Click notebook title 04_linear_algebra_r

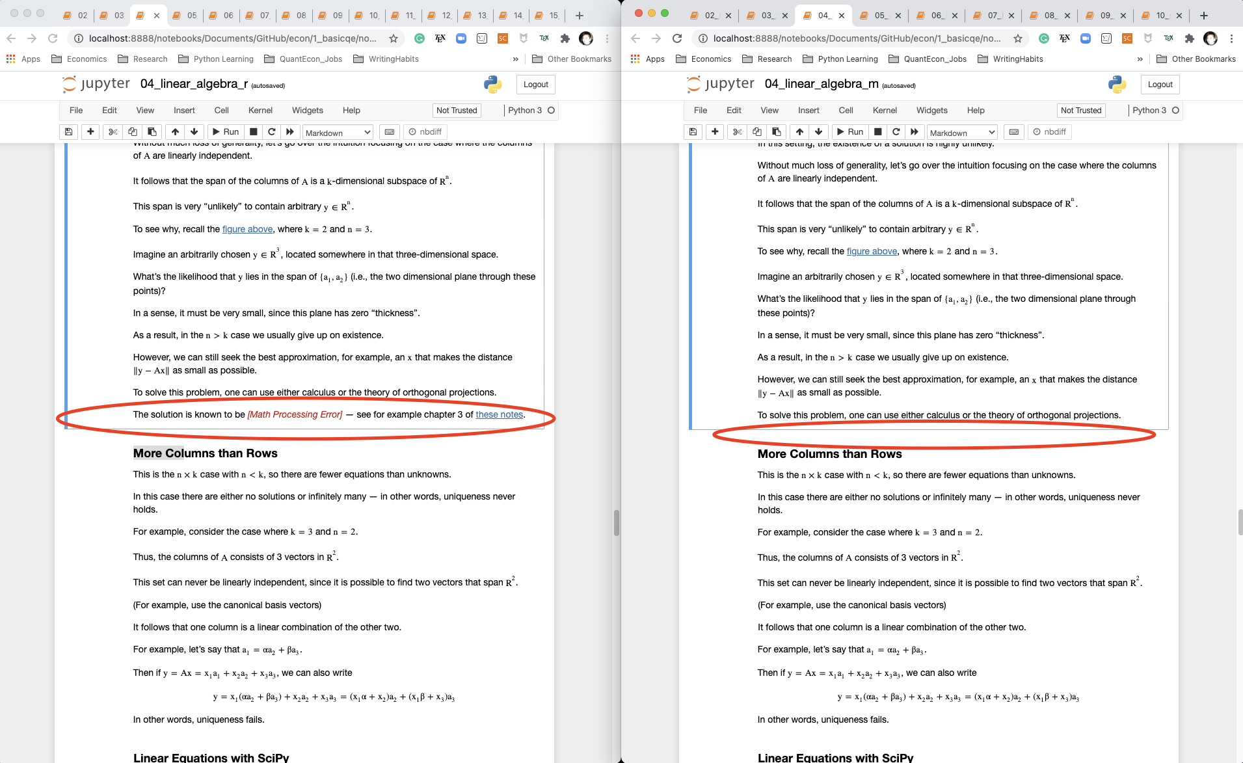(194, 84)
